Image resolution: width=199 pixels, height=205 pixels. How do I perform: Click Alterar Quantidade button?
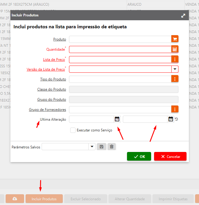point(130,199)
